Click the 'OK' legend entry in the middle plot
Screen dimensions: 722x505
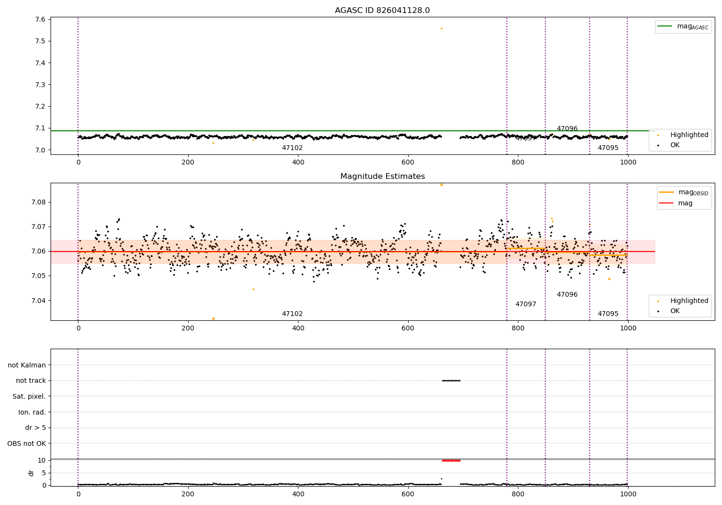tap(669, 311)
